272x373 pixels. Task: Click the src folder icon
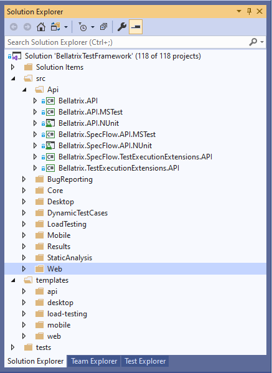28,78
